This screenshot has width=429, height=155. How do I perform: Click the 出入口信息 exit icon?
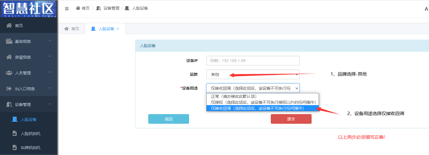(9, 89)
